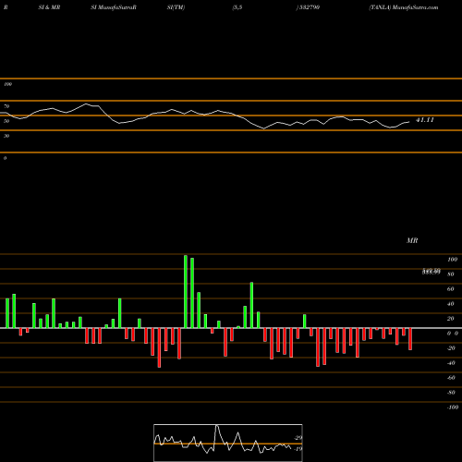The width and height of the screenshot is (462, 462).
Task: Click the MR panel title label
Action: [412, 240]
